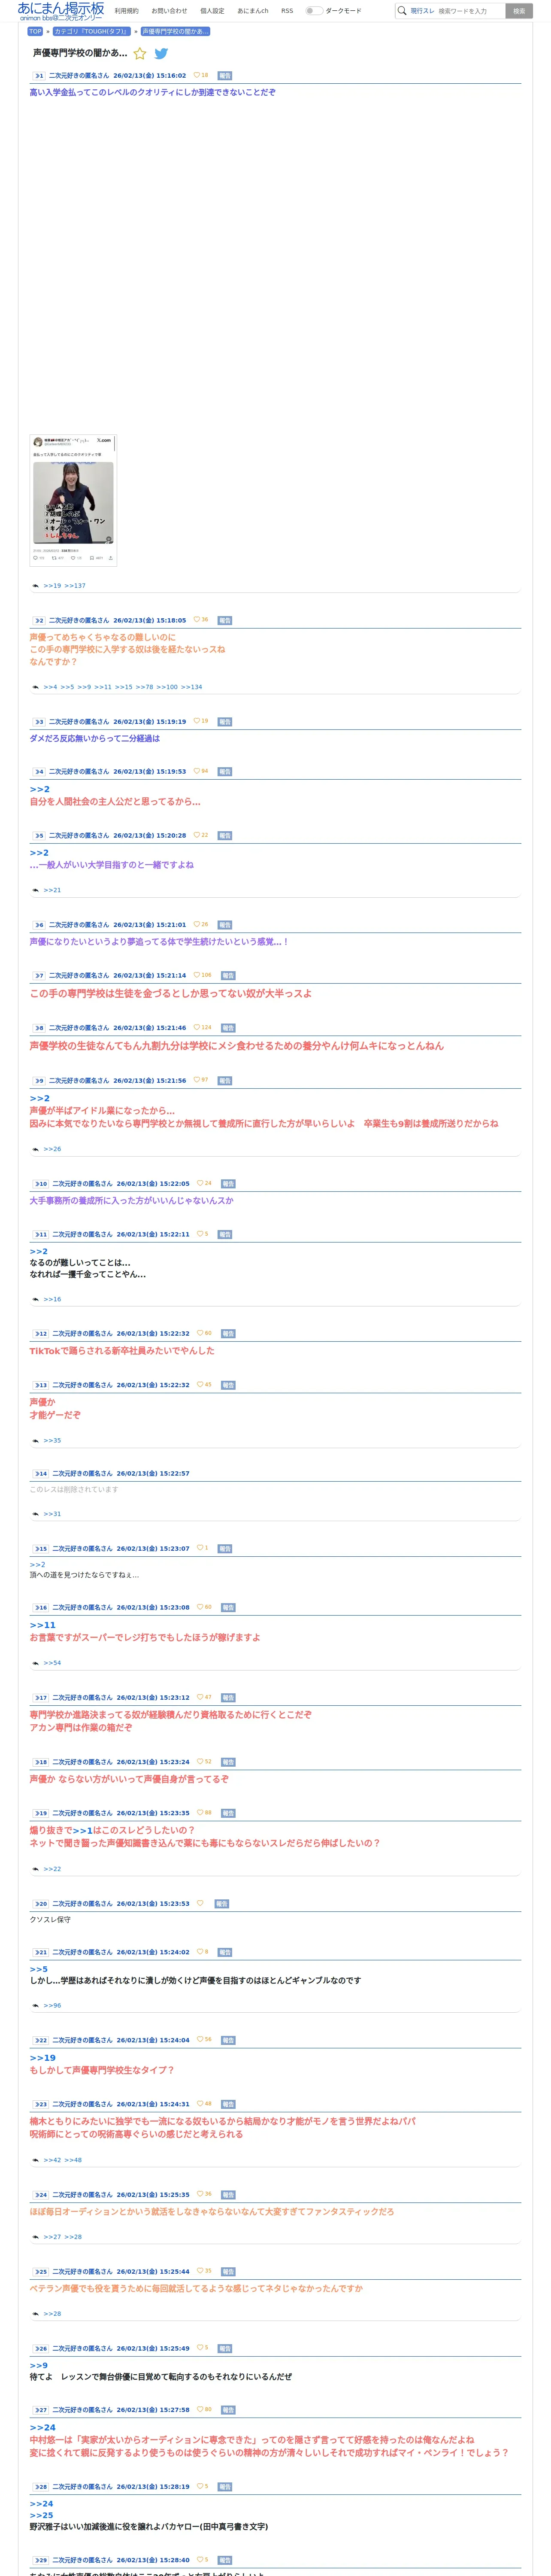Screen dimensions: 551x2576
Task: Like post 10 via its heart
Action: click(x=200, y=1183)
